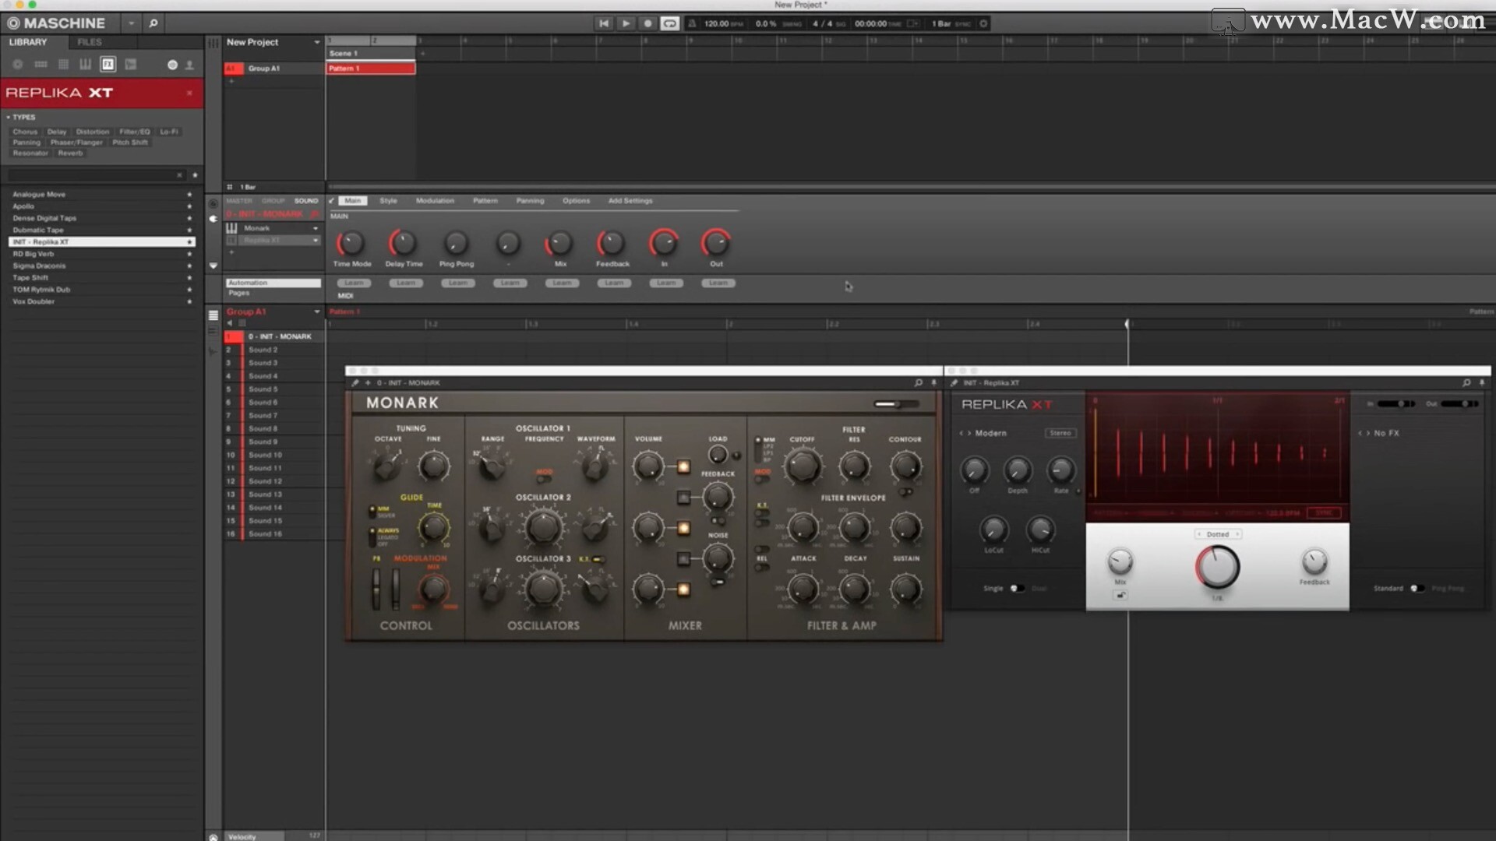Image resolution: width=1496 pixels, height=841 pixels.
Task: Filter by Distortion type tag
Action: (93, 132)
